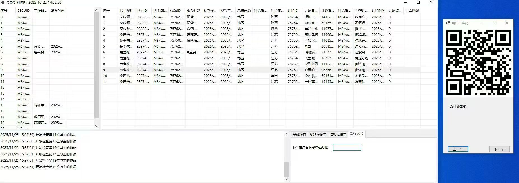Click the log panel's scroll-down arrow
The width and height of the screenshot is (519, 183).
(x=286, y=179)
